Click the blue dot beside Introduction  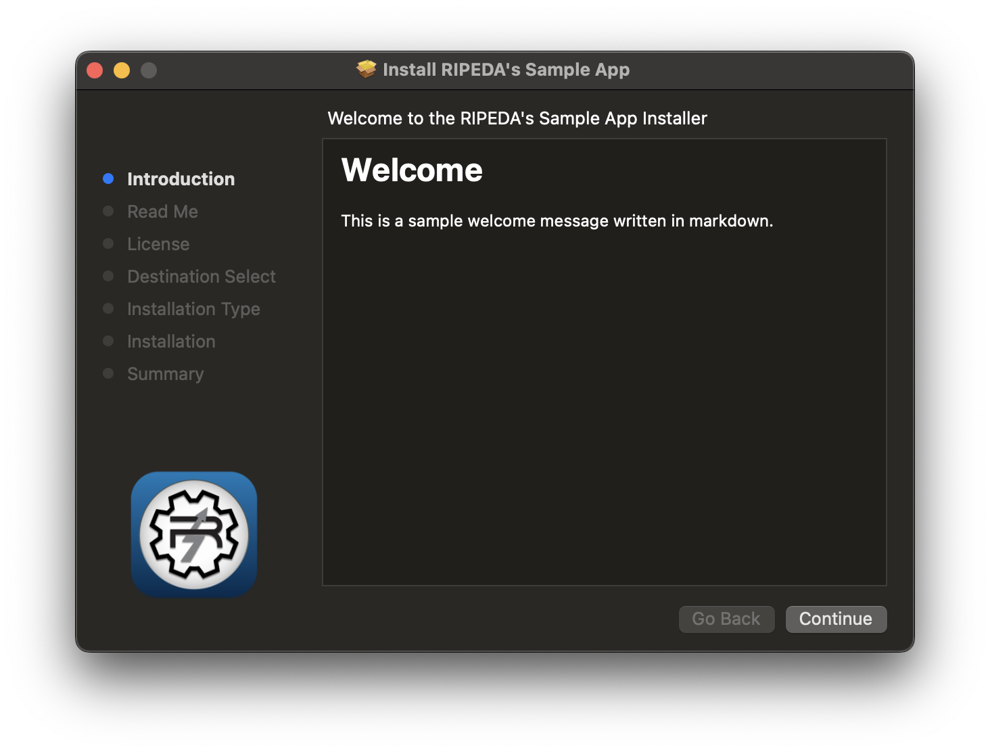point(109,178)
